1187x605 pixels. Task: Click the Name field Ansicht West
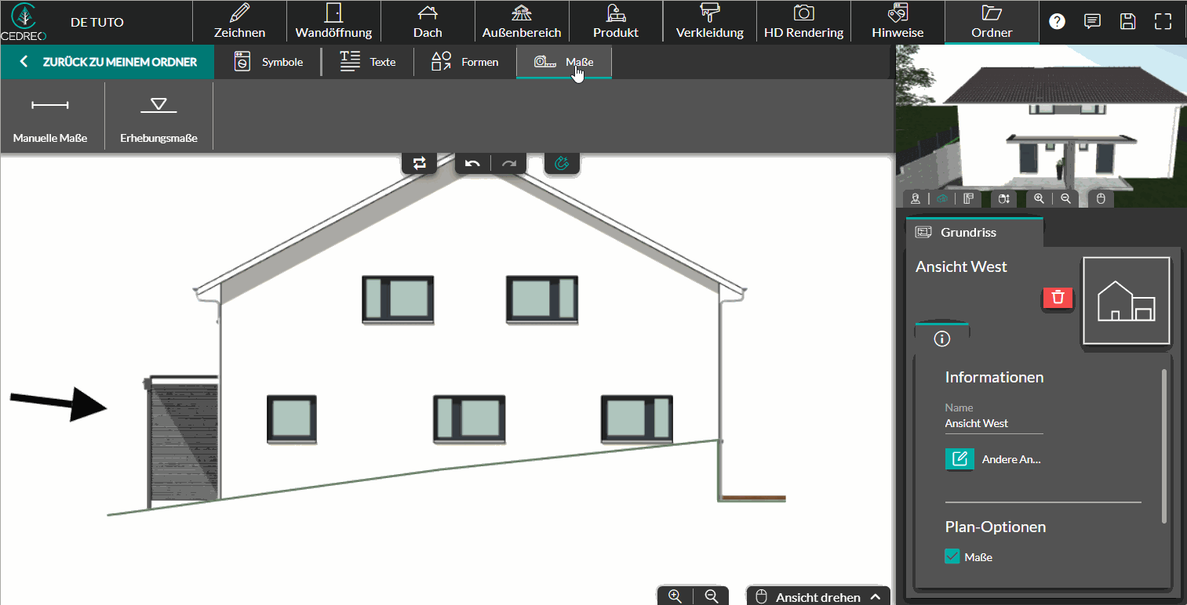[994, 423]
